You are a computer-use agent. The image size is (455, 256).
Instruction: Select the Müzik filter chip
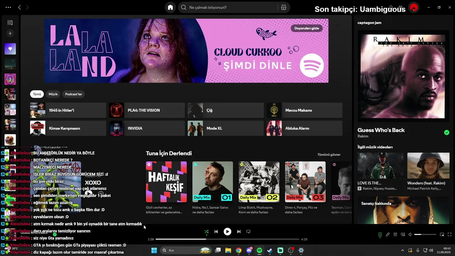pyautogui.click(x=53, y=94)
